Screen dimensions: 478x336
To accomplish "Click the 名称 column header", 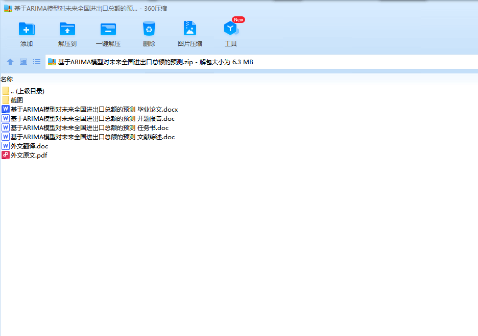I will point(7,80).
